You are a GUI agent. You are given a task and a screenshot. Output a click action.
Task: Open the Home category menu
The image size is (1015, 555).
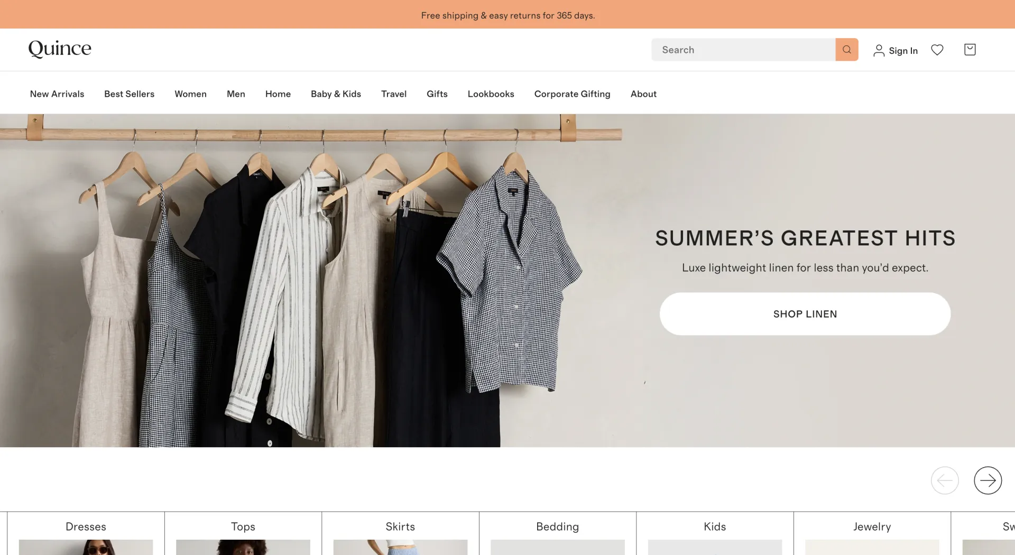click(278, 94)
